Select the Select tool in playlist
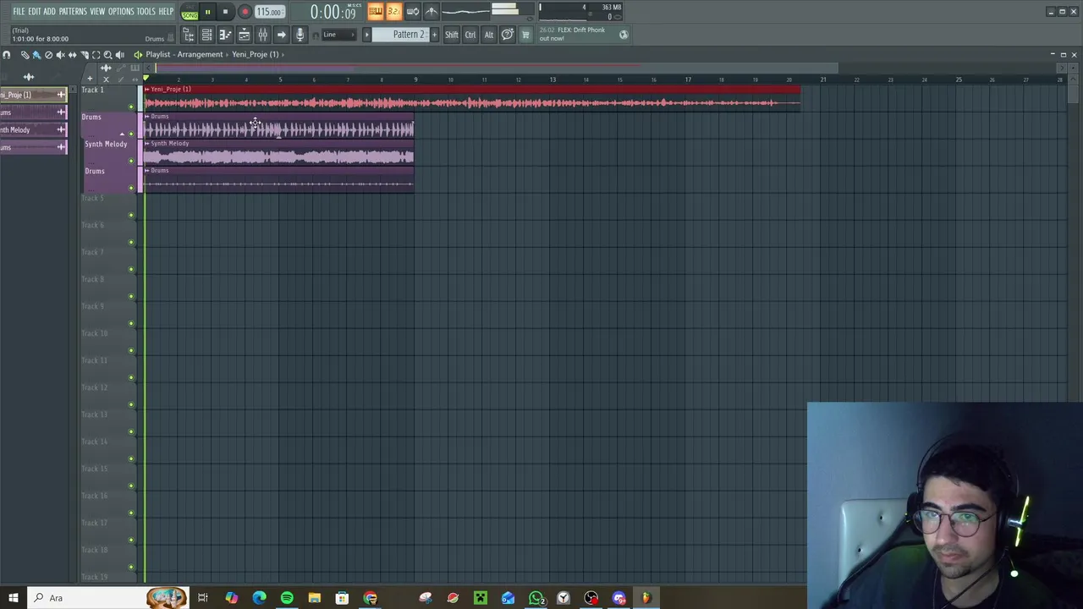 96,54
